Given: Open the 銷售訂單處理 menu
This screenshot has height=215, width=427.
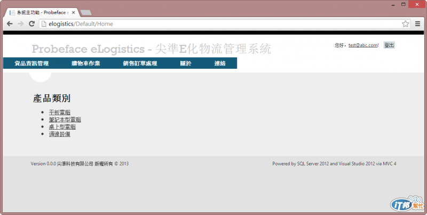Looking at the screenshot, I should coord(140,63).
